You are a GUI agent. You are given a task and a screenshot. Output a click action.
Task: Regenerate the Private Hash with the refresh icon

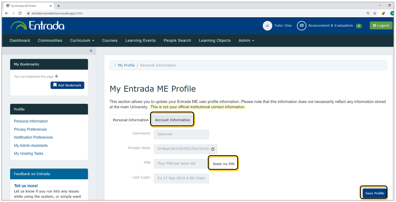click(213, 149)
